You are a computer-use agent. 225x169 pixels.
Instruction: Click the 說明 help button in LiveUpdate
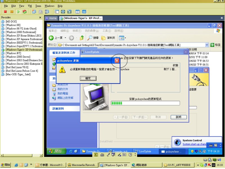tap(179, 117)
